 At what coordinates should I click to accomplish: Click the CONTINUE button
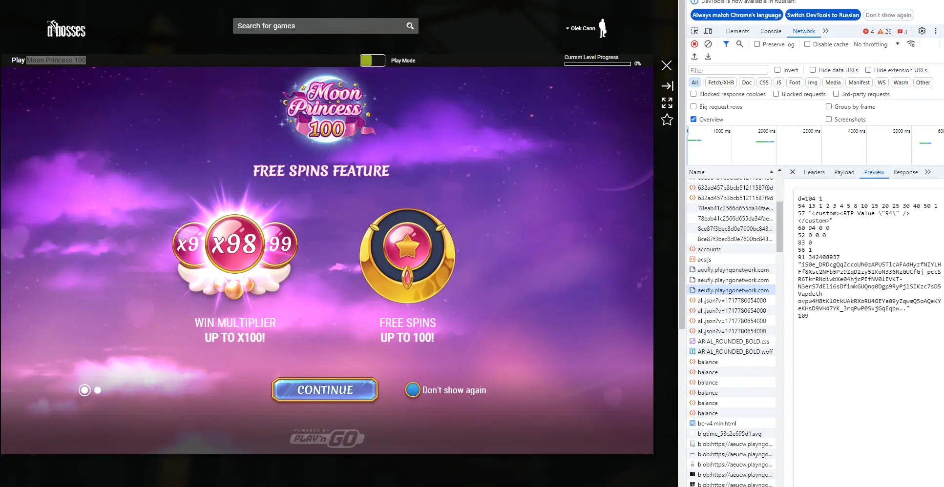[325, 390]
